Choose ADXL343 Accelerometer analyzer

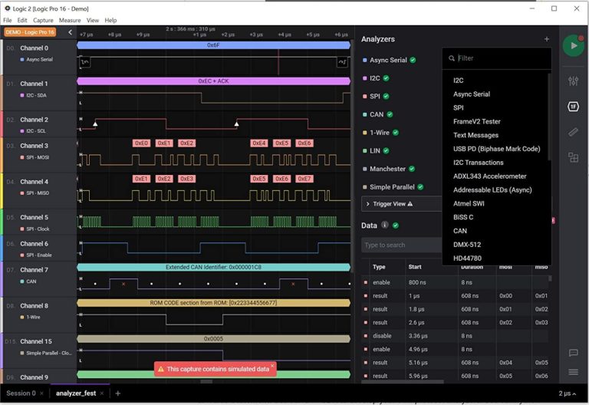click(x=489, y=176)
